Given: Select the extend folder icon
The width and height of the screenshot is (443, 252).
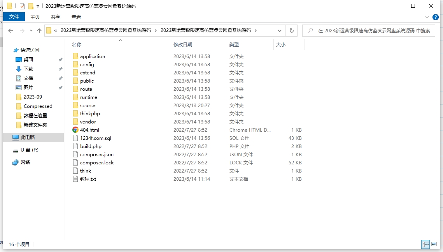Looking at the screenshot, I should point(75,73).
